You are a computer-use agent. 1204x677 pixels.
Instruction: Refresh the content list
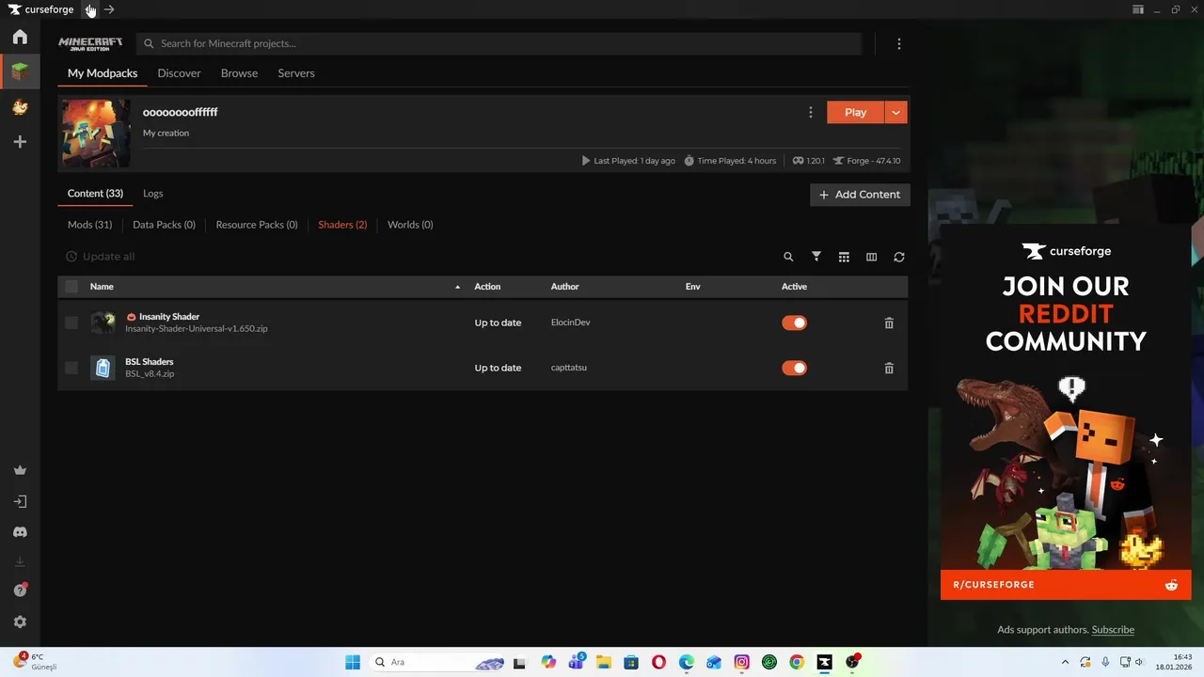click(x=899, y=257)
